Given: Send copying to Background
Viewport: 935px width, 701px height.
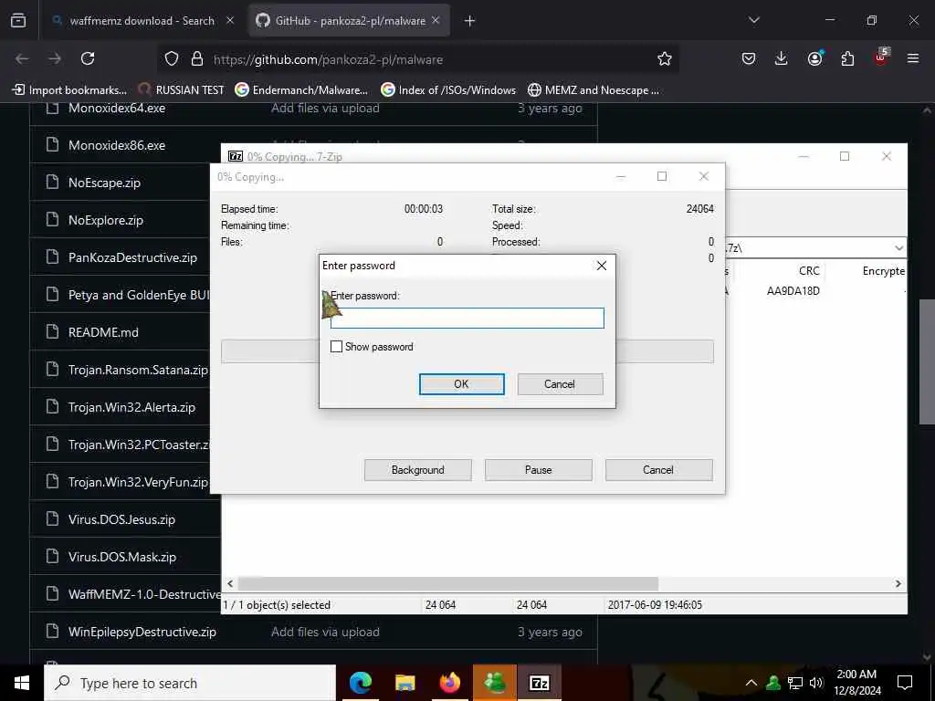Looking at the screenshot, I should pos(418,470).
